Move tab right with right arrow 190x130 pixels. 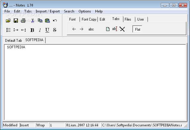81,29
